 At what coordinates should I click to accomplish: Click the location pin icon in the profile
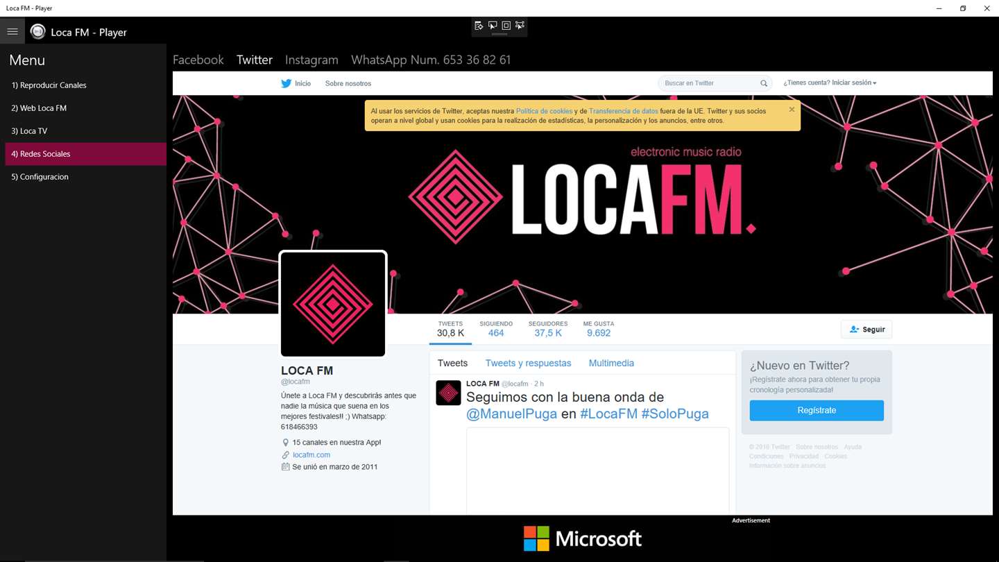pyautogui.click(x=285, y=443)
